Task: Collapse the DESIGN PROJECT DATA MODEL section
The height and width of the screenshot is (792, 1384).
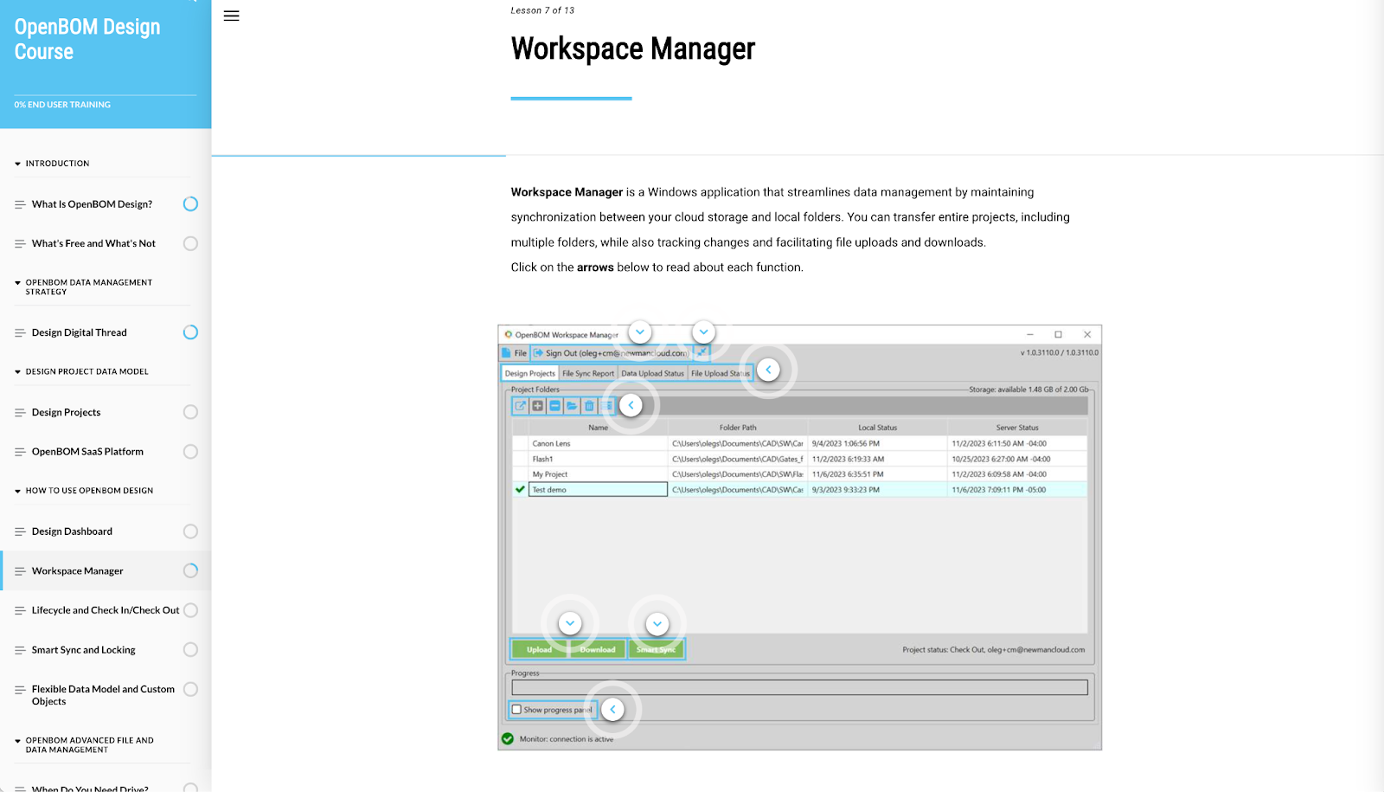Action: pos(81,372)
